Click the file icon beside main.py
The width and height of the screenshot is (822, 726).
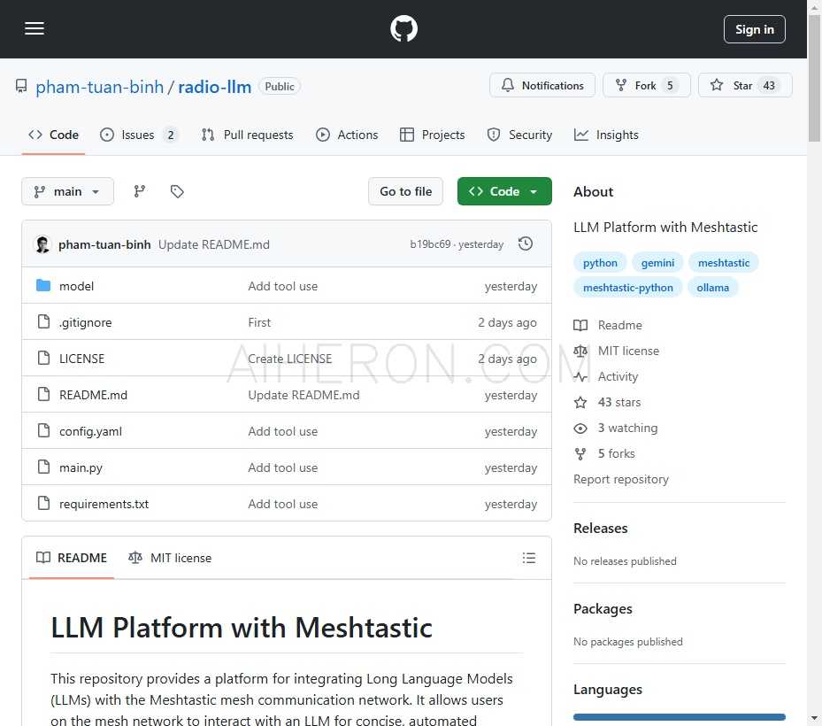(44, 467)
